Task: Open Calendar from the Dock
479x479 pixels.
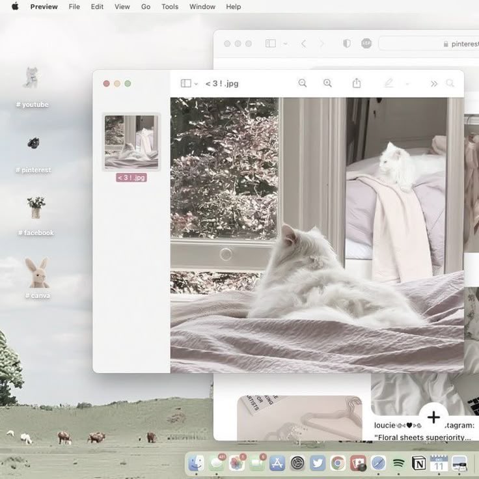Action: point(439,463)
